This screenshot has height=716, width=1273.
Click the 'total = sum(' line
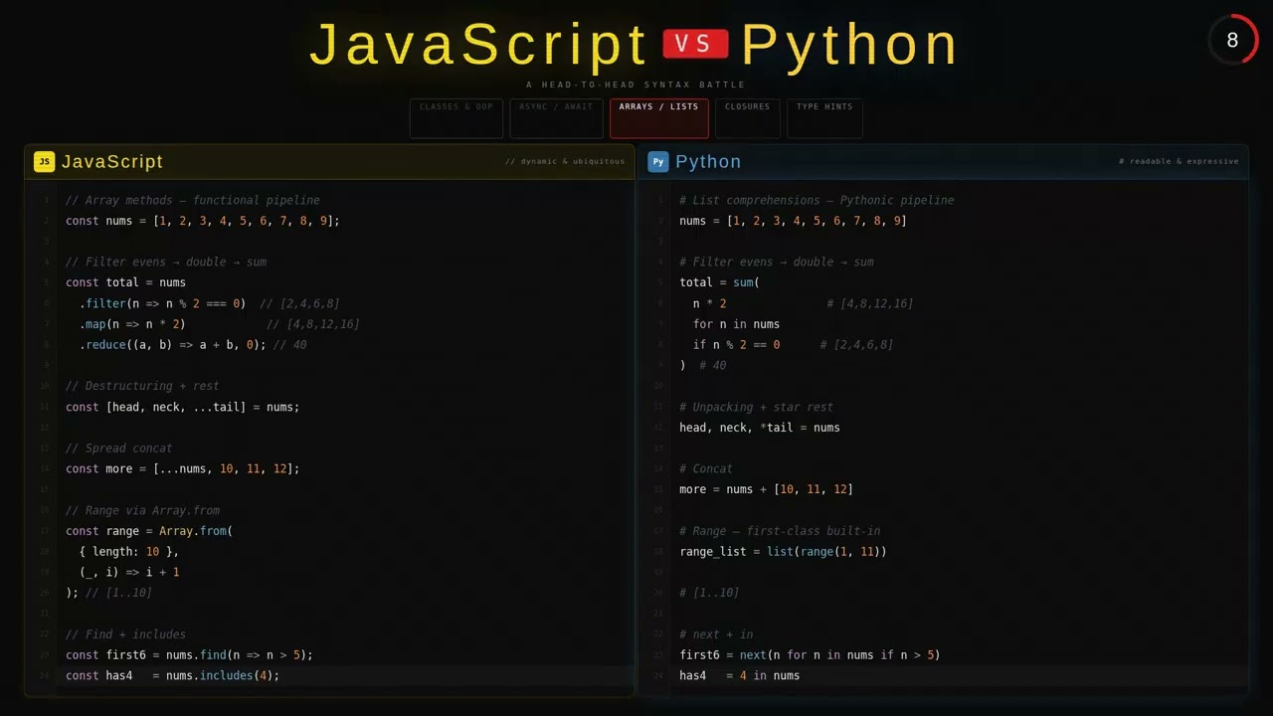pos(719,282)
